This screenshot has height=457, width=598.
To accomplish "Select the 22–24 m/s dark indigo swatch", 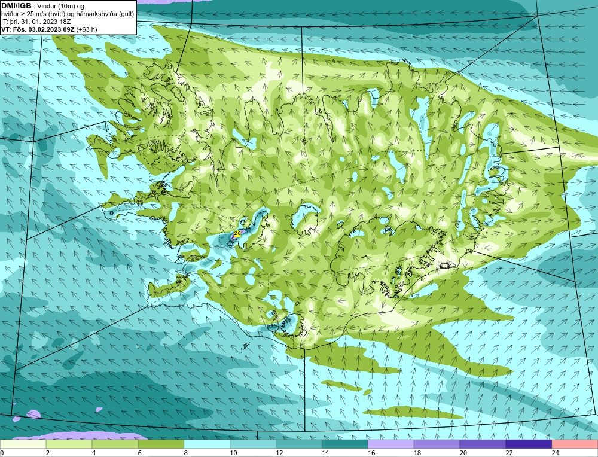I will pyautogui.click(x=529, y=444).
